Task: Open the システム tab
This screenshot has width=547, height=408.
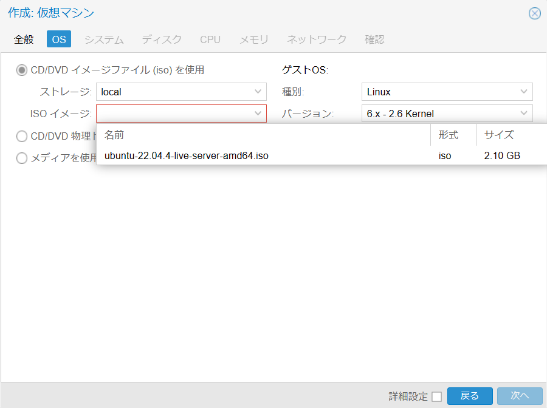Action: pyautogui.click(x=104, y=39)
